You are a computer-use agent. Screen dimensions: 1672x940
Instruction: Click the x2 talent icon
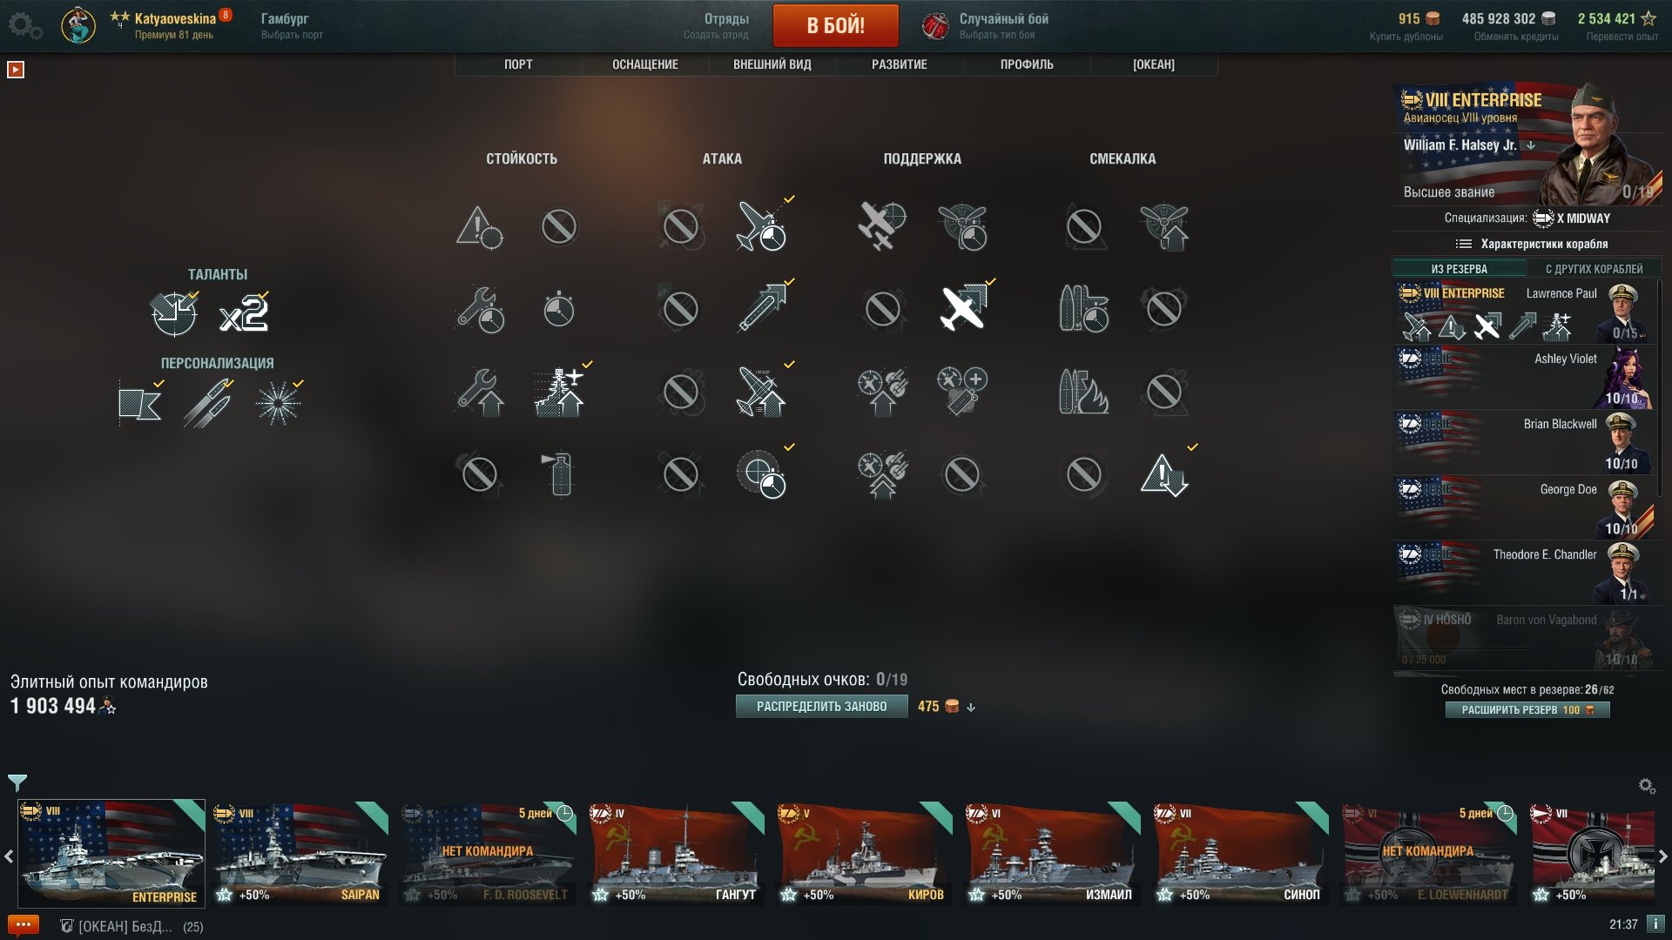243,313
